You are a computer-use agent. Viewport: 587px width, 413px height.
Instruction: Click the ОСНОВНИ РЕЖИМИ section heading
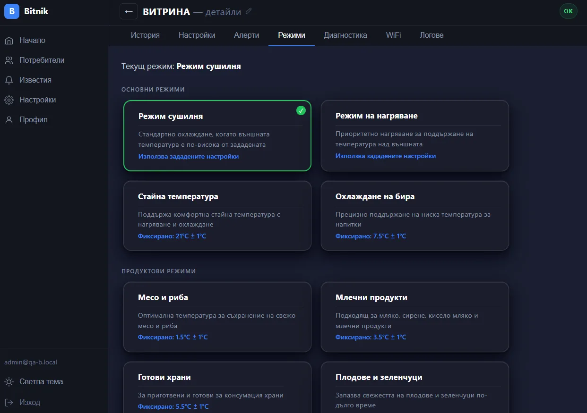tap(153, 89)
